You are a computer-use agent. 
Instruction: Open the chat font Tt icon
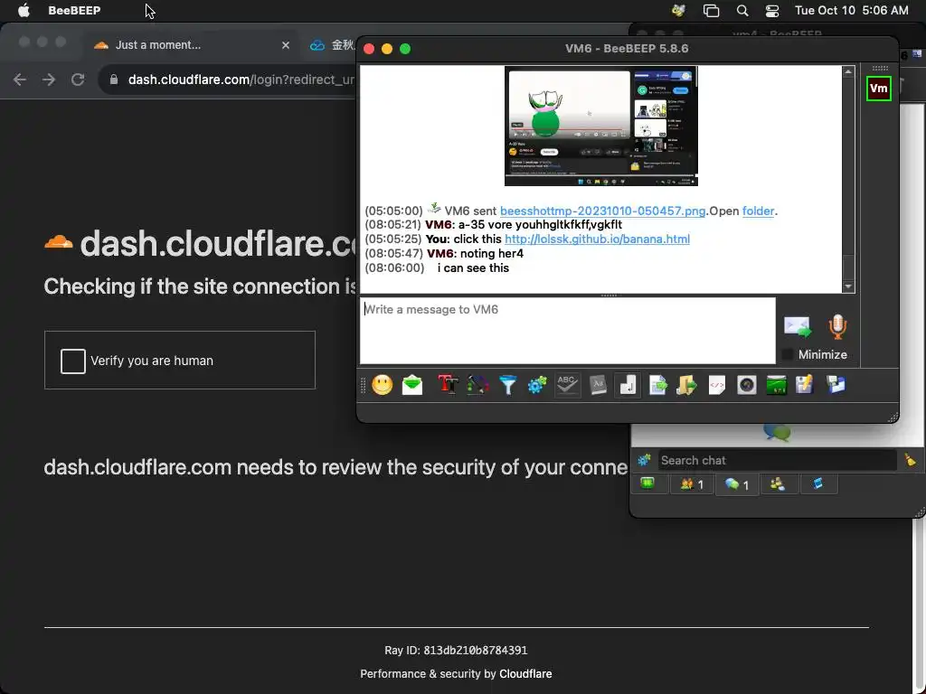448,385
